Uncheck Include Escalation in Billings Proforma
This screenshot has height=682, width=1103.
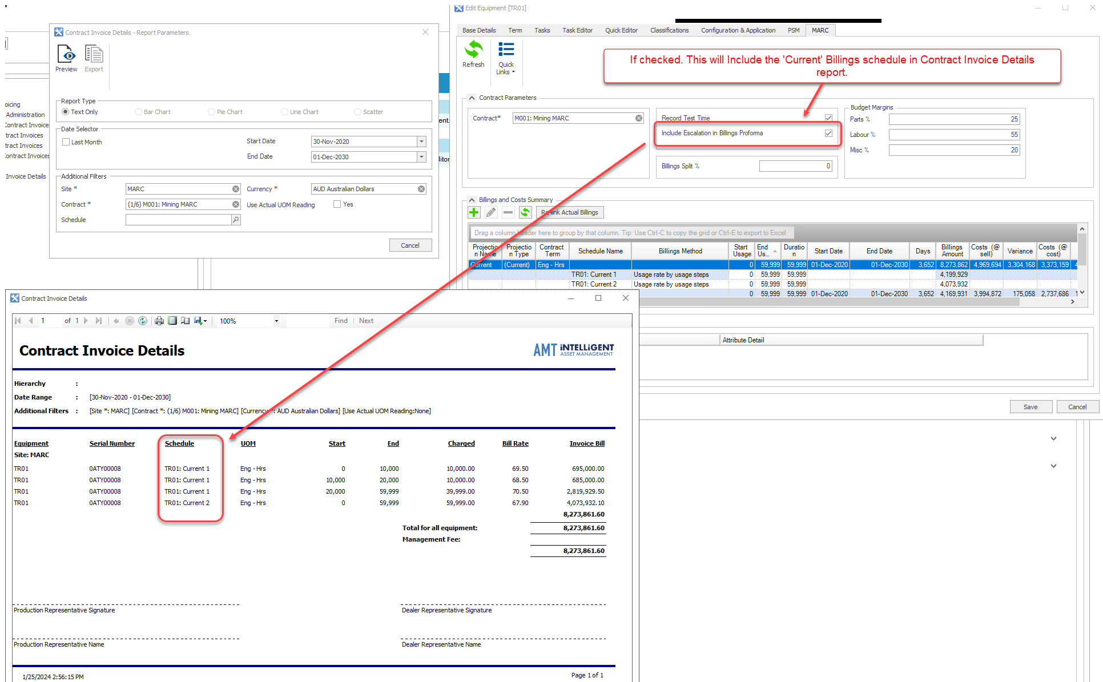[828, 133]
